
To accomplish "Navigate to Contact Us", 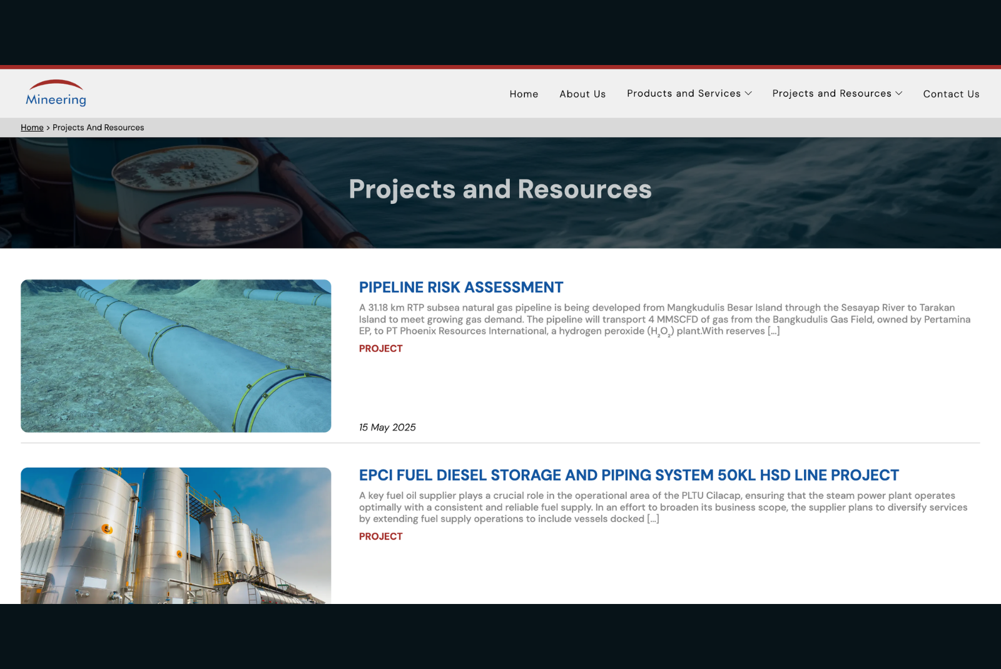I will [x=951, y=94].
